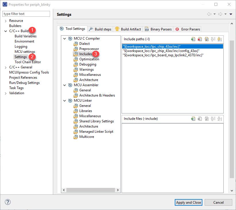The height and width of the screenshot is (210, 236).
Task: Move up button in Include files toolbar
Action: pyautogui.click(x=213, y=119)
